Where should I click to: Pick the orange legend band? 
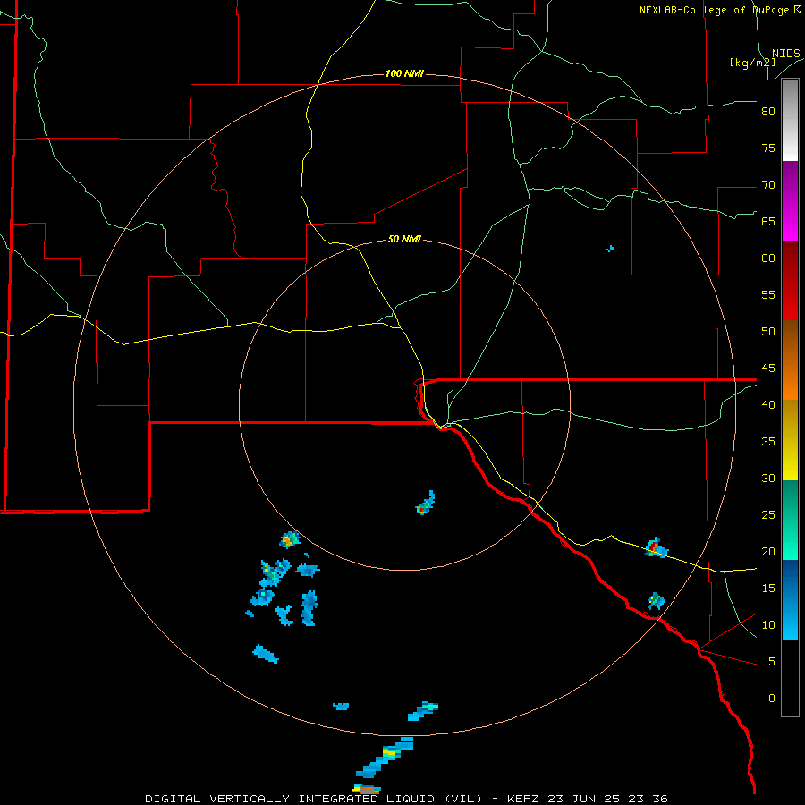790,380
